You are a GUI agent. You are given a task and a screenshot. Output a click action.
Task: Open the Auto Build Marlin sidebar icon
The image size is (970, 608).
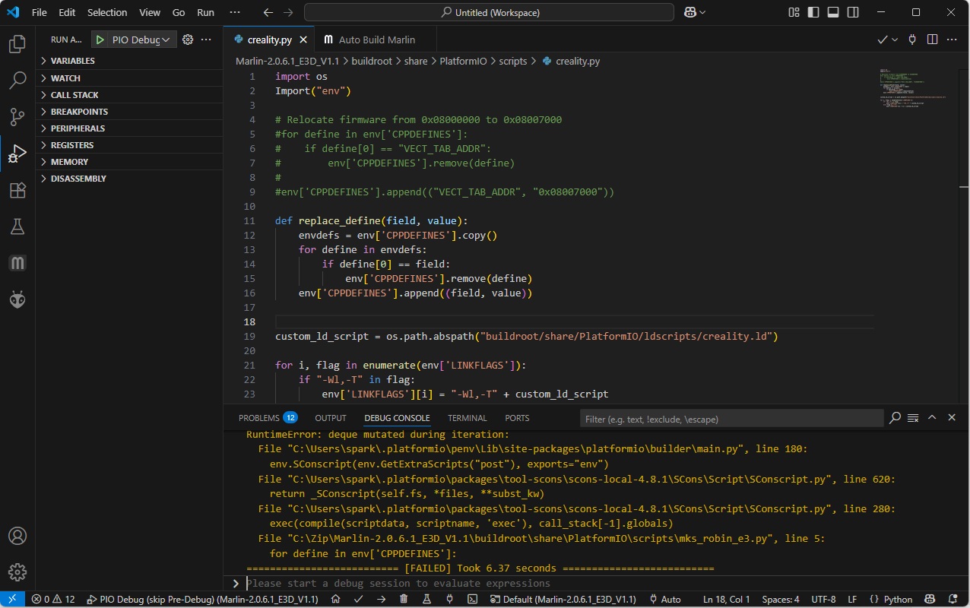tap(17, 263)
